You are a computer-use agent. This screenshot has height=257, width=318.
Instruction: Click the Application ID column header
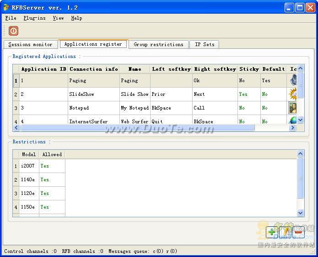click(x=43, y=69)
